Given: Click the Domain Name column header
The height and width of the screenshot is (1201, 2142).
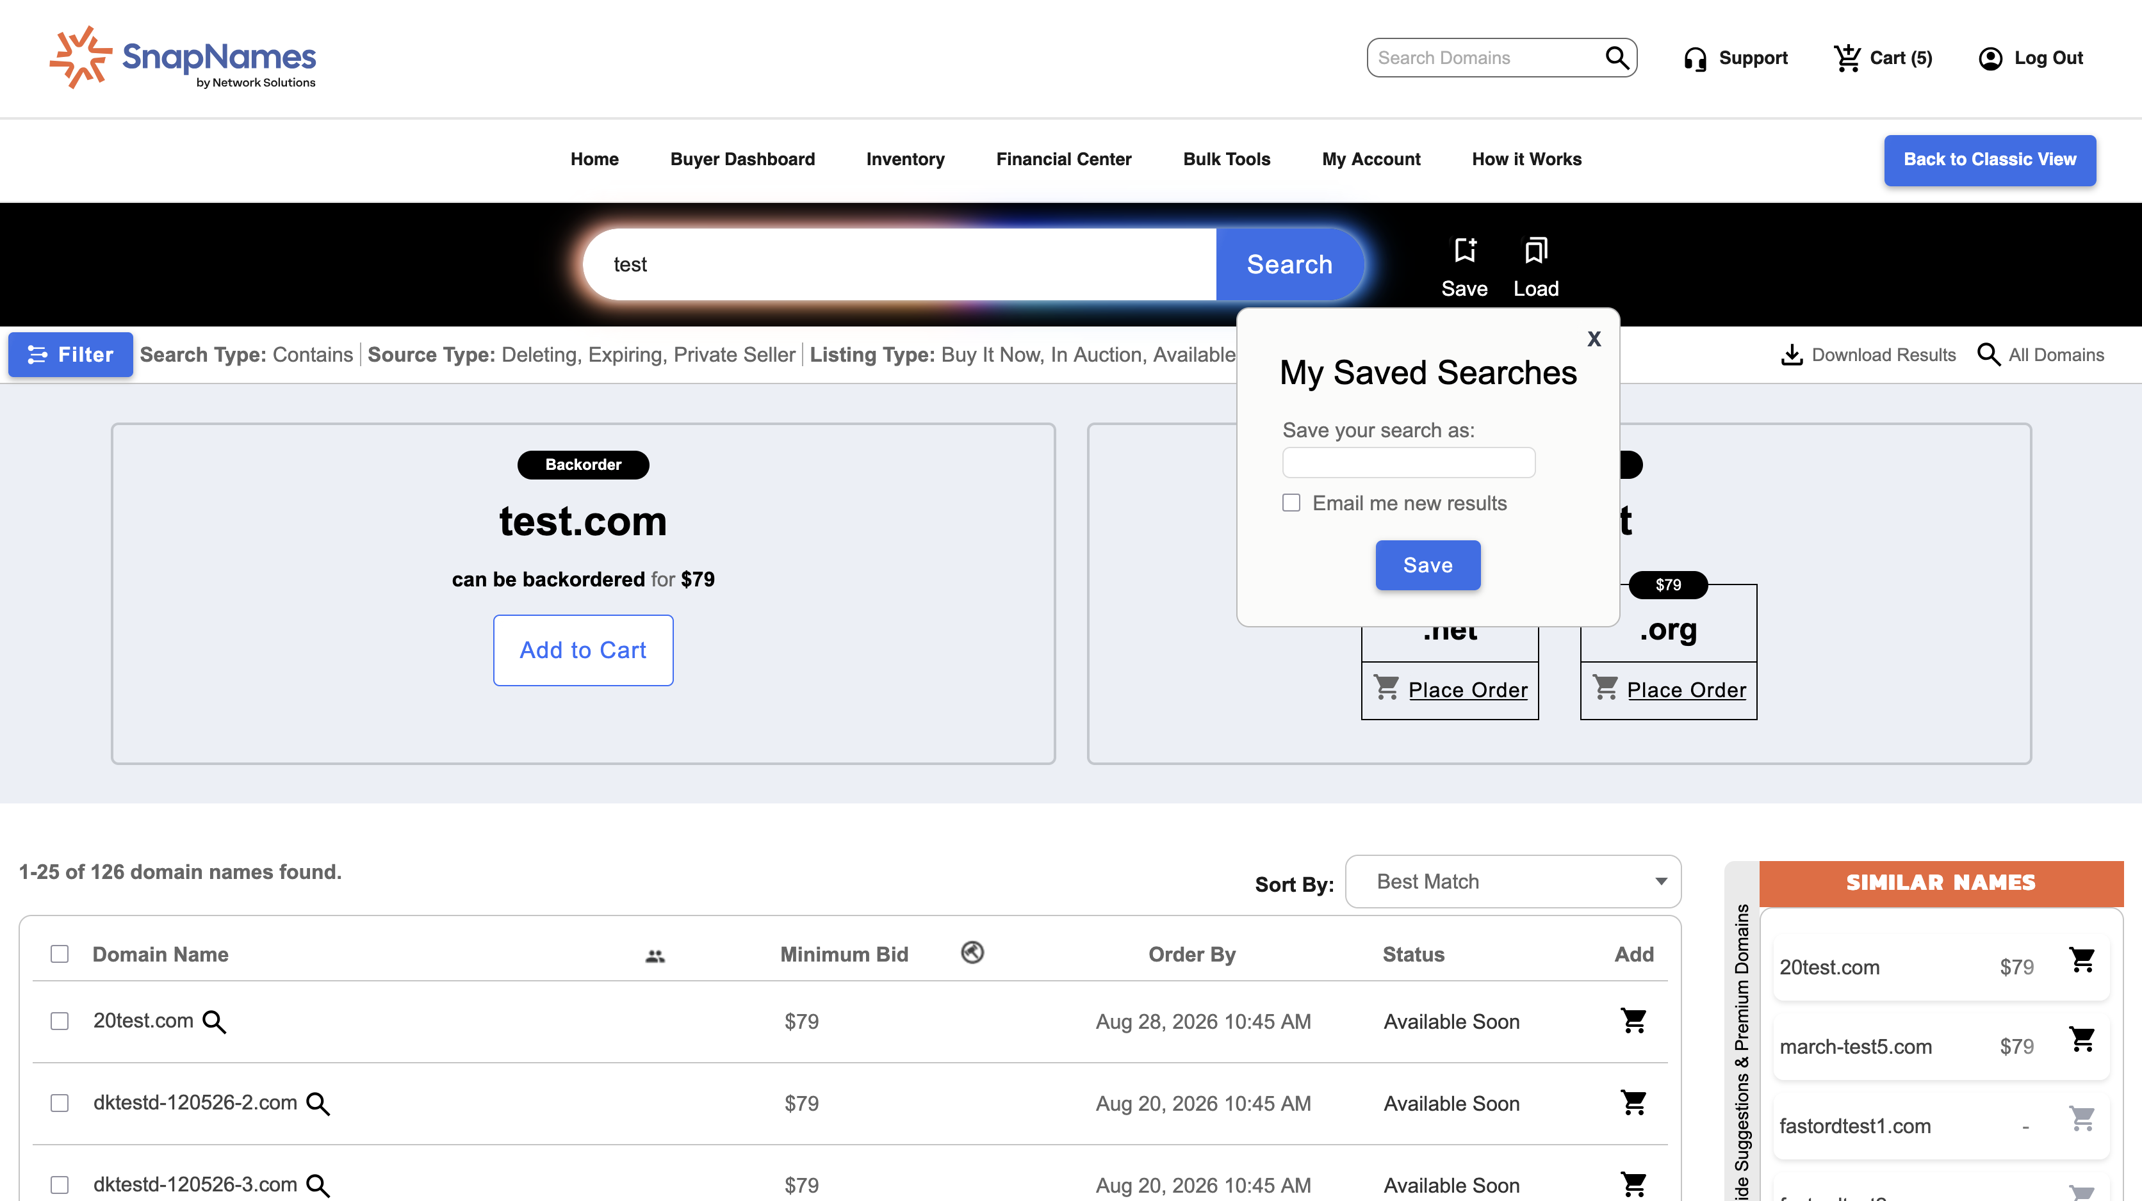Looking at the screenshot, I should (161, 954).
